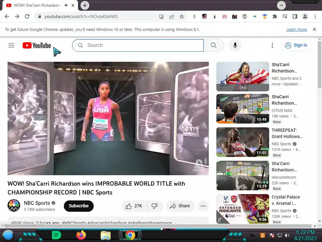Open YouTube settings three-dot menu
Viewport: 322px width, 242px height.
[272, 45]
